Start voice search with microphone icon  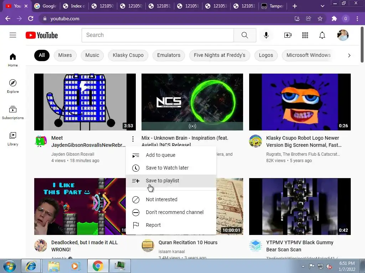[266, 35]
